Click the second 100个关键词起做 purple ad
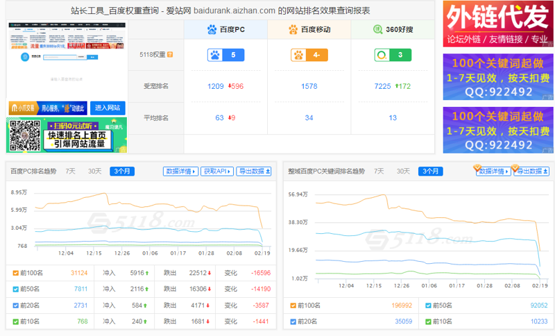This screenshot has height=336, width=555. coord(498,130)
